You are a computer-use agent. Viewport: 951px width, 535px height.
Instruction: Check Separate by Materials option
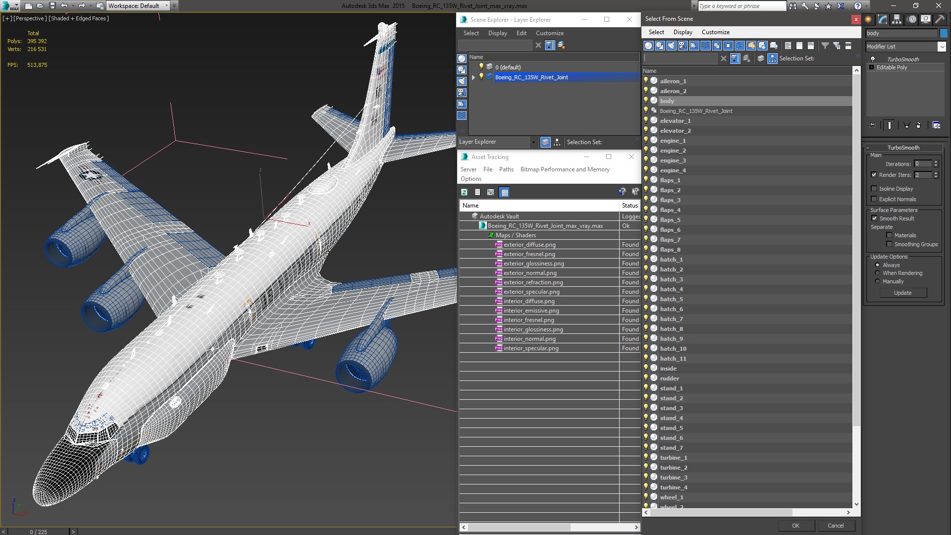(x=889, y=235)
